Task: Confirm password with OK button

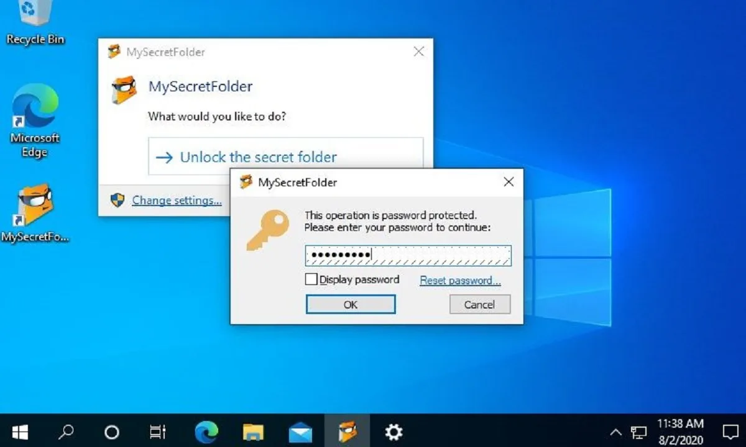Action: [x=351, y=304]
